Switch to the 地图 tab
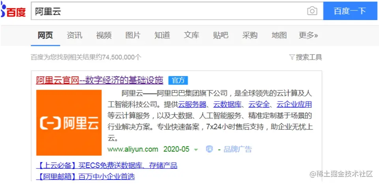The width and height of the screenshot is (379, 184). pos(279,35)
